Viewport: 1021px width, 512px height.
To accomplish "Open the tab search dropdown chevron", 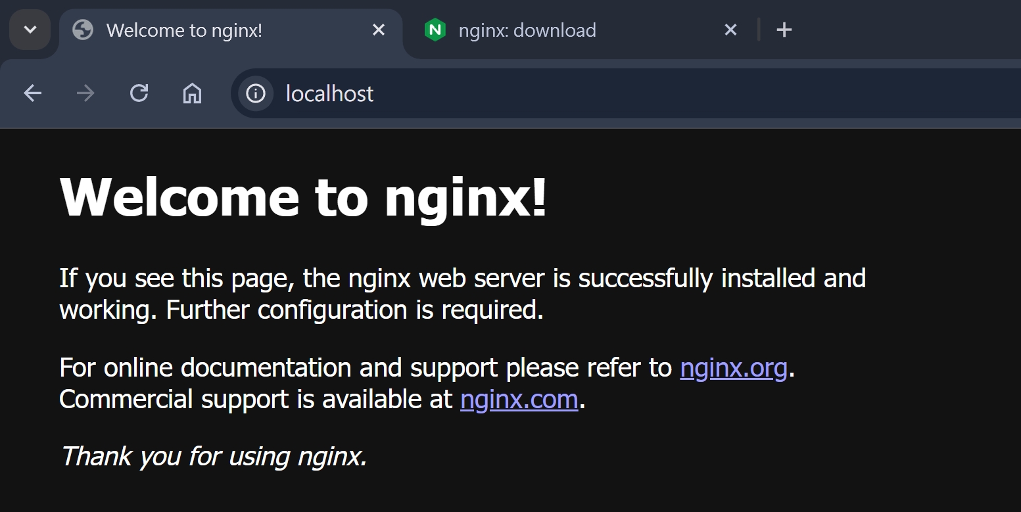I will click(30, 30).
